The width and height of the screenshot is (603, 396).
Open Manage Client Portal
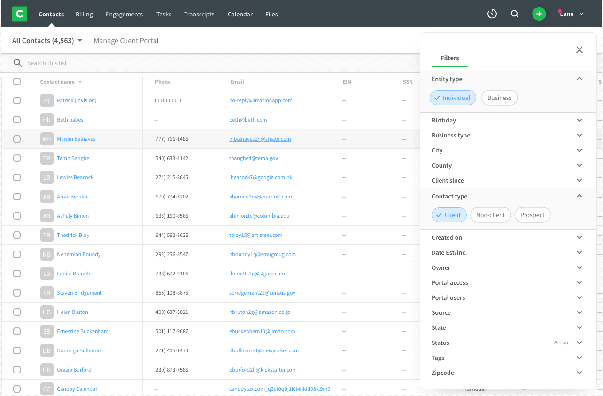coord(126,41)
